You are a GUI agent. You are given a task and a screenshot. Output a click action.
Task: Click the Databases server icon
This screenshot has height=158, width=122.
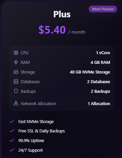(16, 81)
